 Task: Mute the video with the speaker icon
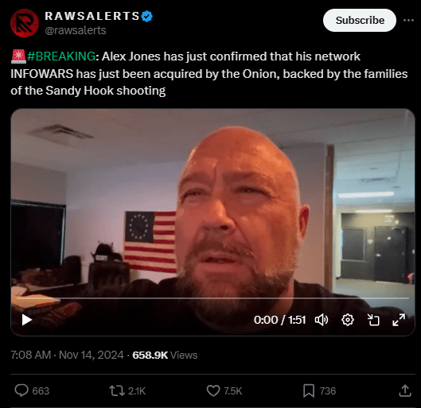coord(322,320)
